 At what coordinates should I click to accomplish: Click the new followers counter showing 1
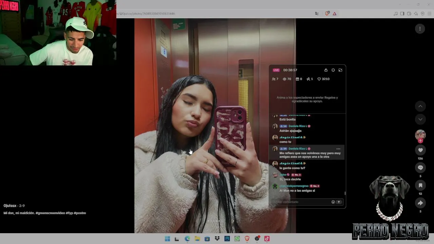coord(310,79)
